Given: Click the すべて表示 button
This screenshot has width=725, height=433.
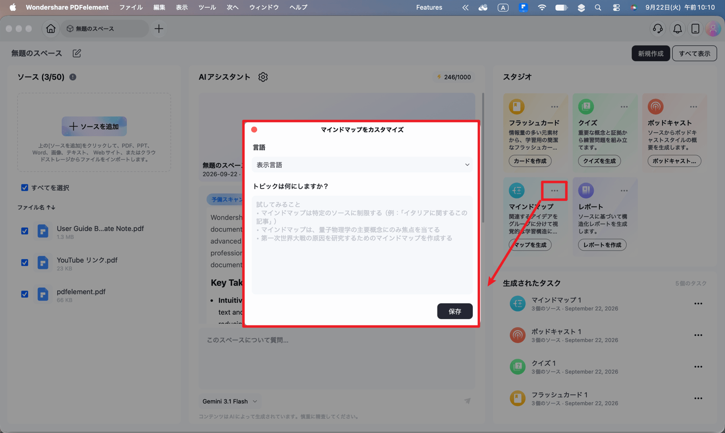Looking at the screenshot, I should (x=695, y=53).
